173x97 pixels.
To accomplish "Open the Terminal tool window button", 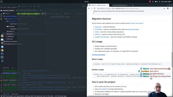I will pos(15,94).
